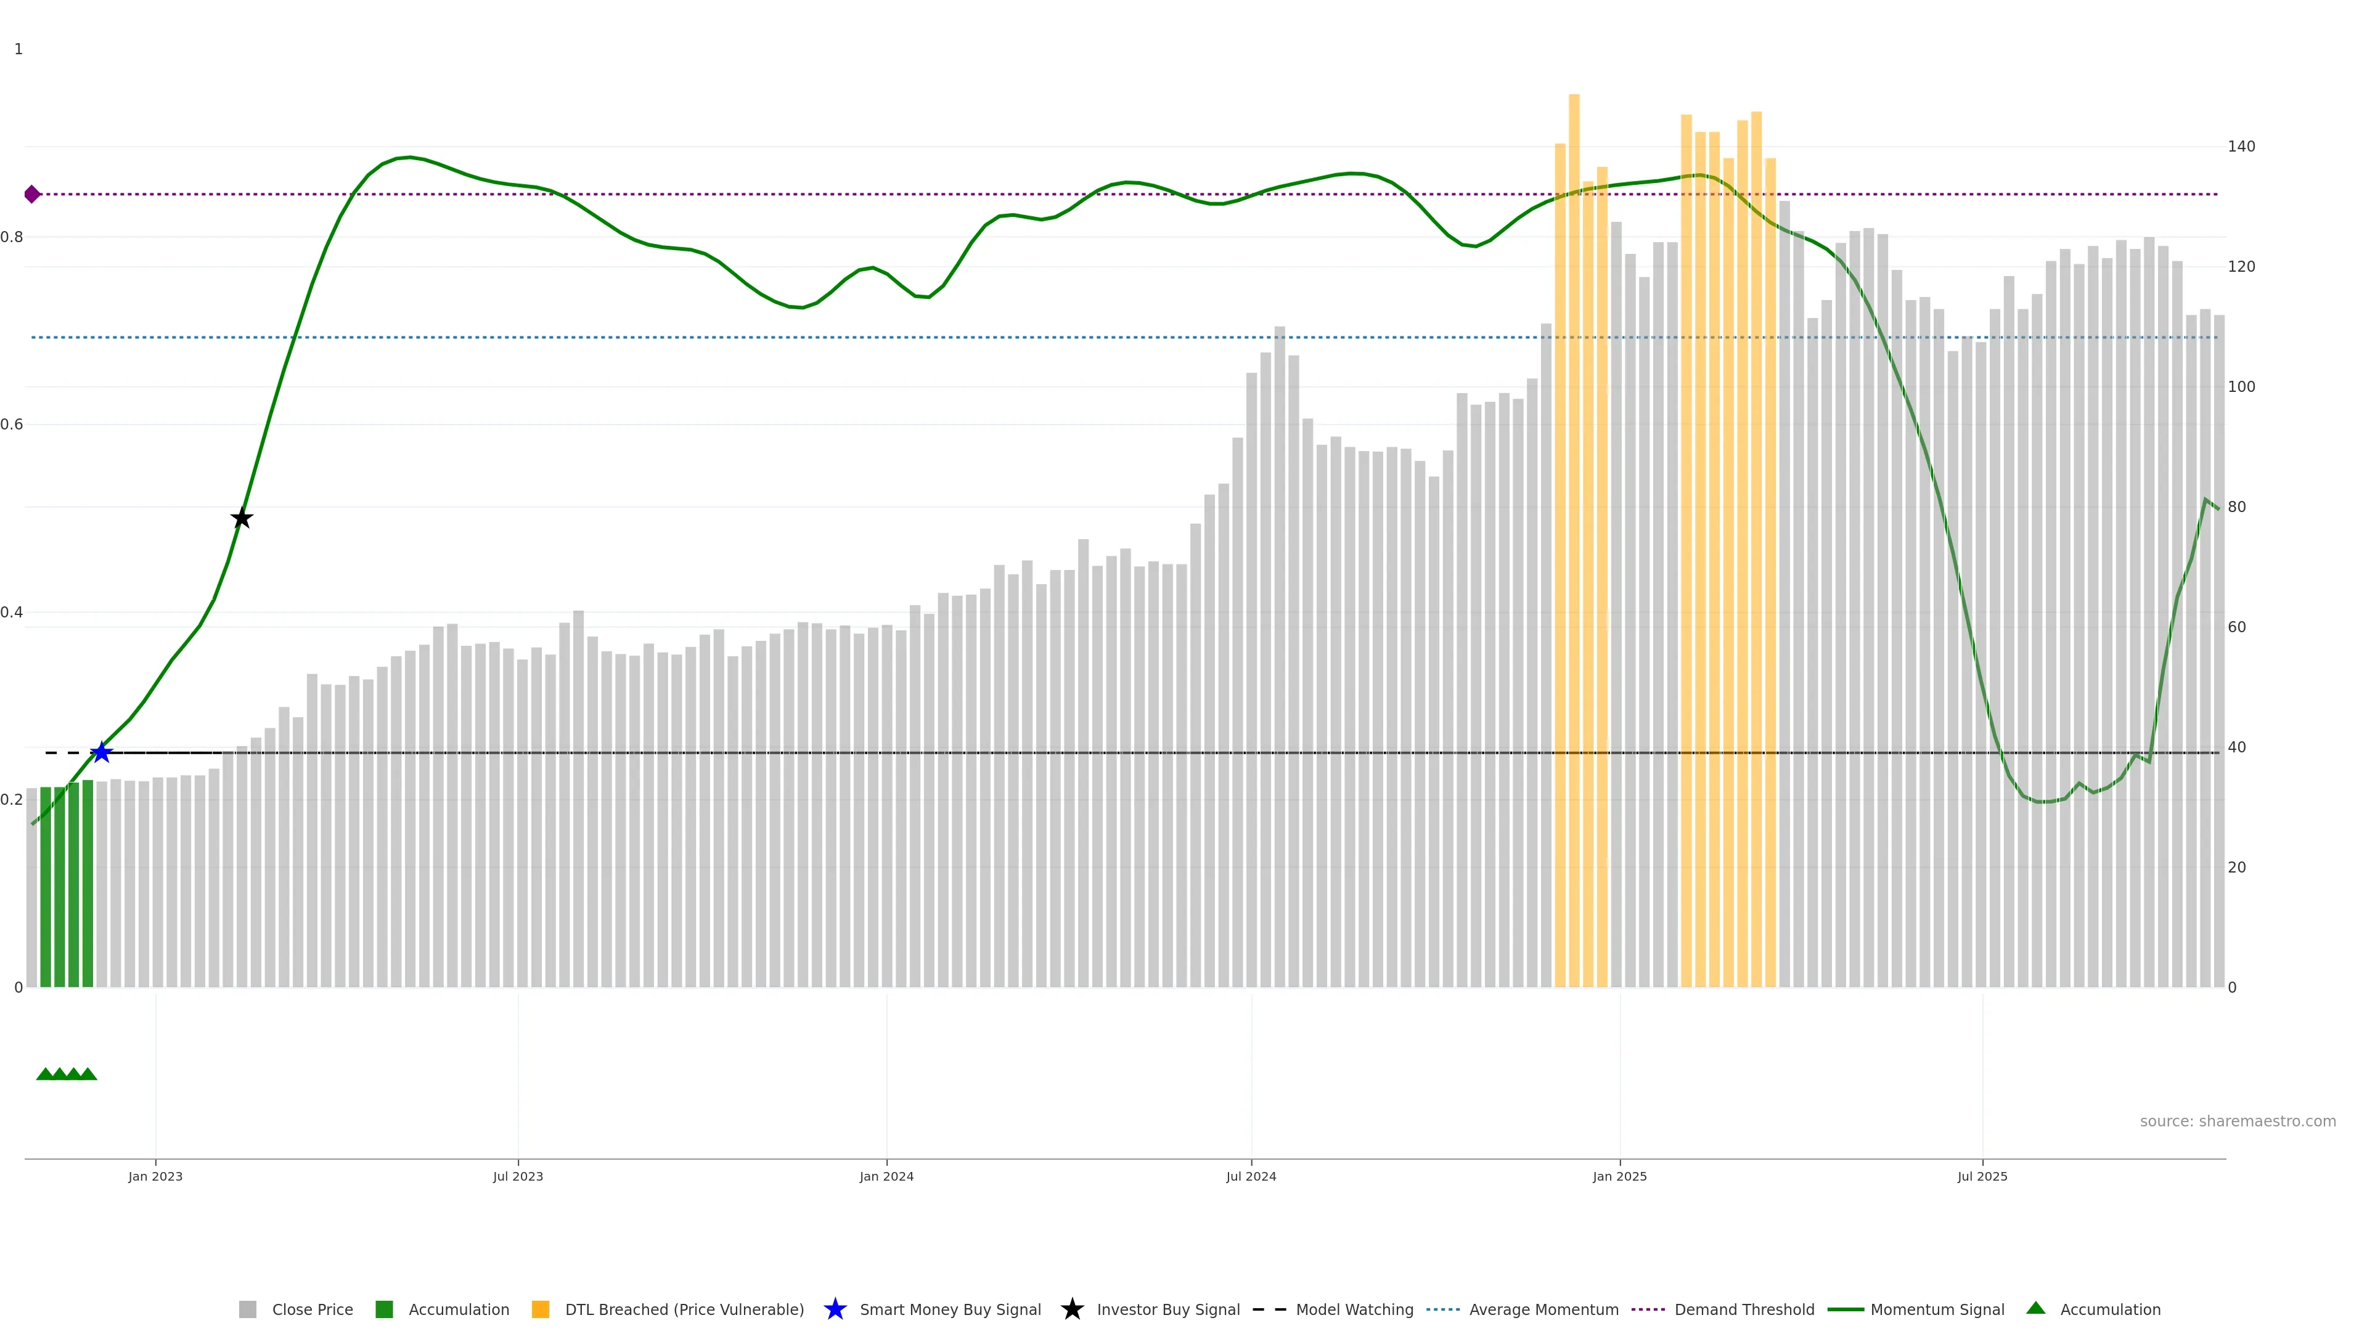Click the Jul 2024 axis label
The height and width of the screenshot is (1331, 2367).
[1251, 1176]
